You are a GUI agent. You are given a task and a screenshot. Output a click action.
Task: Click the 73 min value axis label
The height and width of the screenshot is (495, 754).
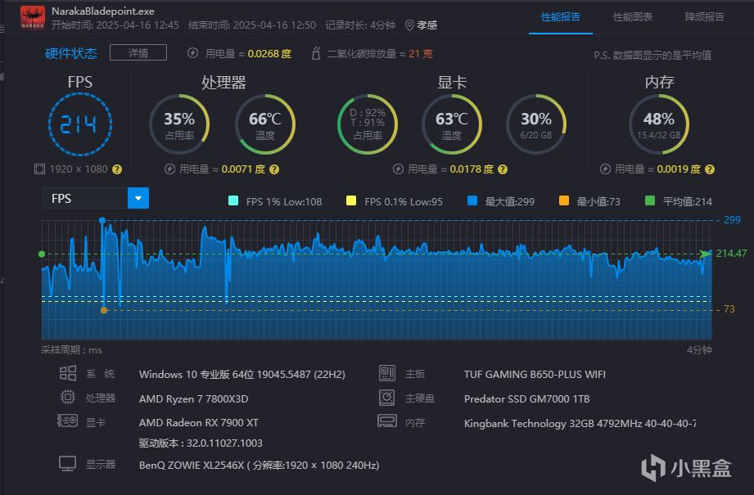click(x=729, y=309)
